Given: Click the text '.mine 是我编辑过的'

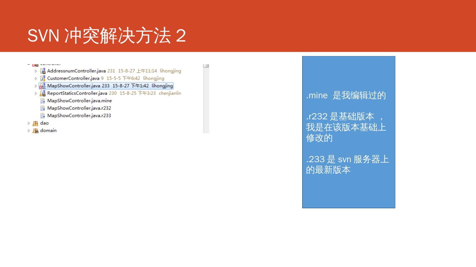Looking at the screenshot, I should [346, 96].
